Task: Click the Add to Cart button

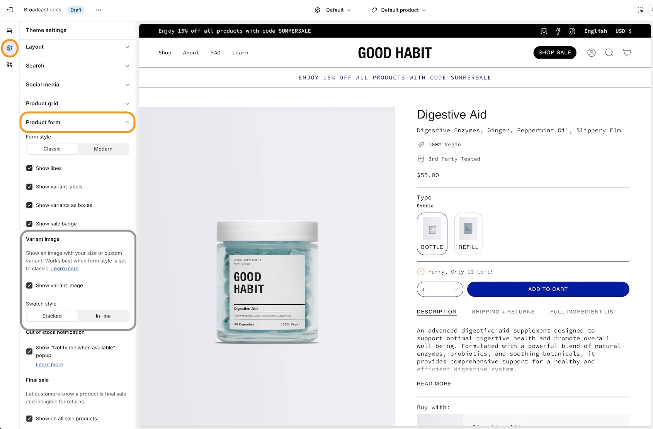Action: tap(548, 289)
